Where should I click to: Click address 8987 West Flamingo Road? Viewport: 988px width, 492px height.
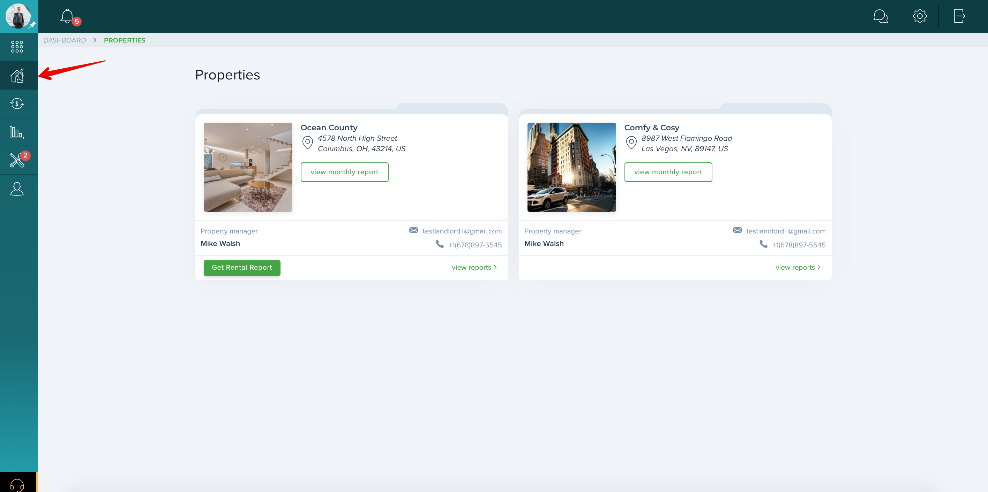tap(687, 138)
